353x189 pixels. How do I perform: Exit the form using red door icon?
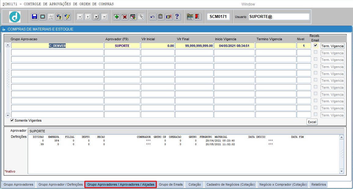click(x=197, y=16)
